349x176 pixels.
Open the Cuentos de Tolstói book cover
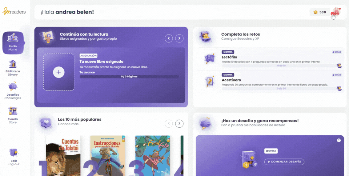coord(63,156)
